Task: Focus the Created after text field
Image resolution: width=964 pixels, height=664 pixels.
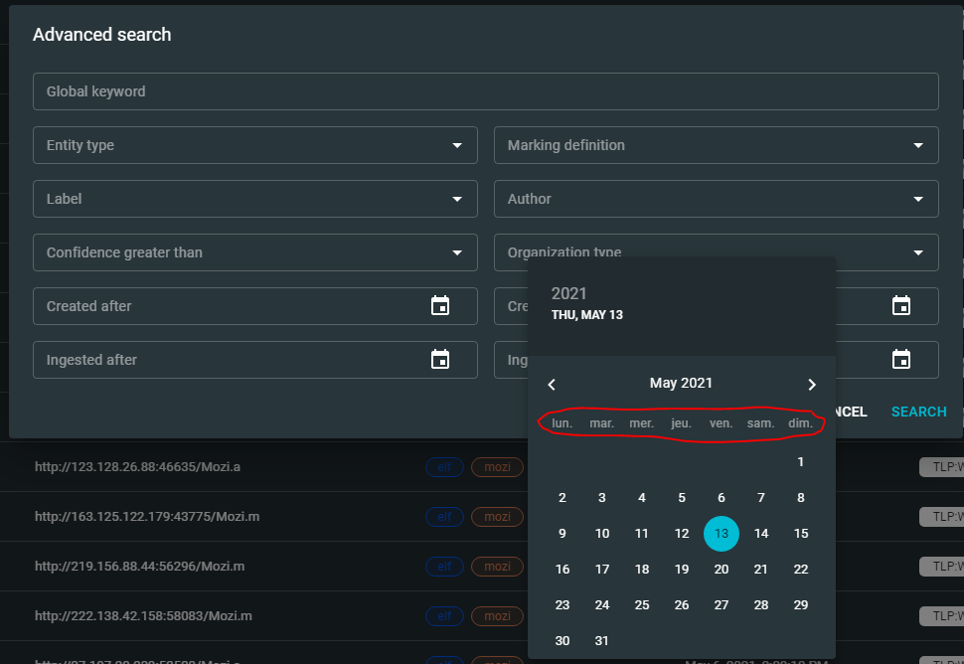Action: click(x=255, y=305)
